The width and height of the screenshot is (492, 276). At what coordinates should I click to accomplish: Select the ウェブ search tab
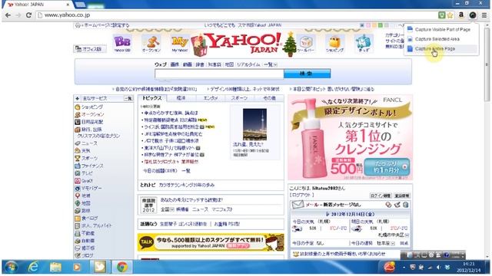coord(161,64)
